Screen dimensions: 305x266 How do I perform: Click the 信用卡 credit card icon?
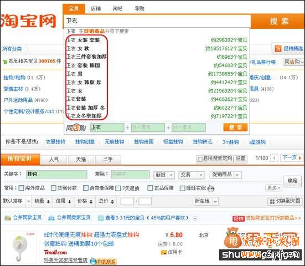164,252
